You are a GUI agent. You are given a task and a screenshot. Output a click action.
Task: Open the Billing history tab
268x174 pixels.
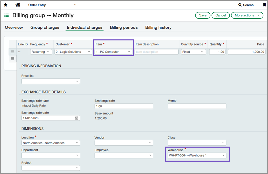[158, 27]
